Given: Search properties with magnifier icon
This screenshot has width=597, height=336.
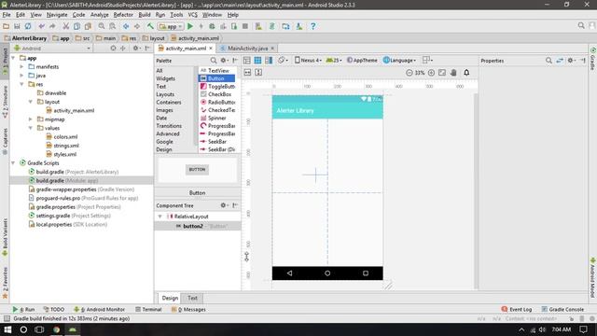Looking at the screenshot, I should [x=548, y=60].
